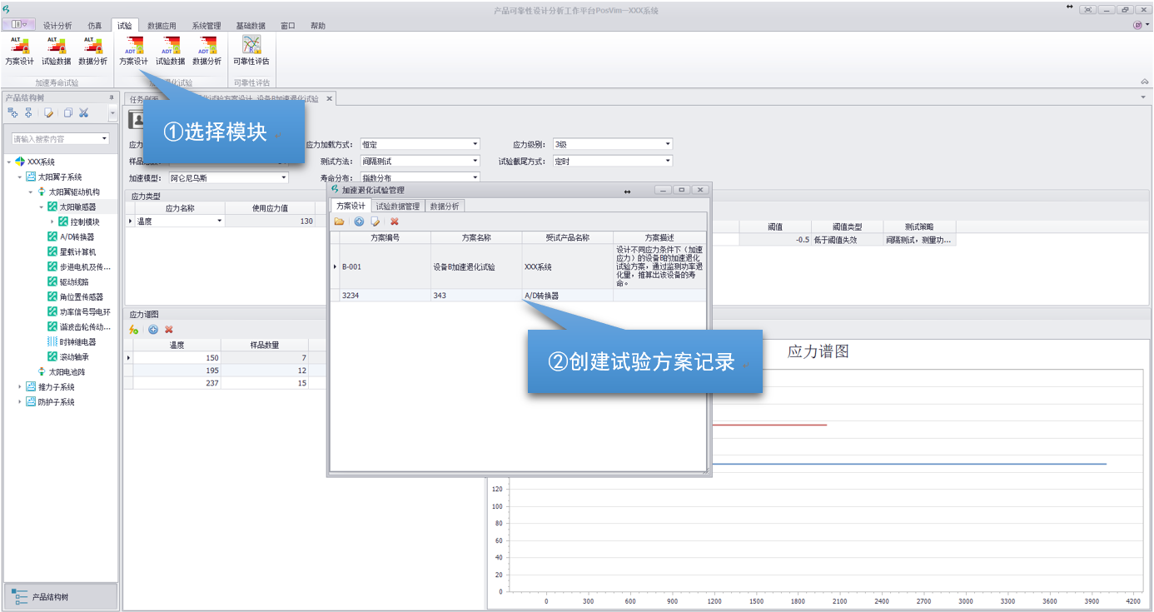The width and height of the screenshot is (1154, 612).
Task: Click add child node icon in 产品结构树 toolbar
Action: [12, 112]
